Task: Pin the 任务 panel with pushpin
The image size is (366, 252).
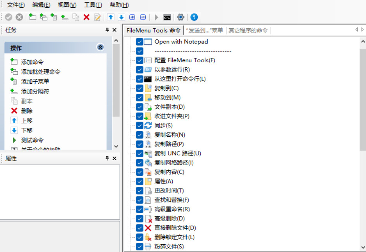Action: 107,30
